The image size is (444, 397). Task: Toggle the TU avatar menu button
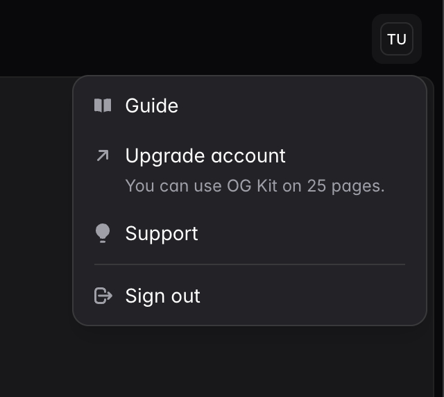point(397,39)
